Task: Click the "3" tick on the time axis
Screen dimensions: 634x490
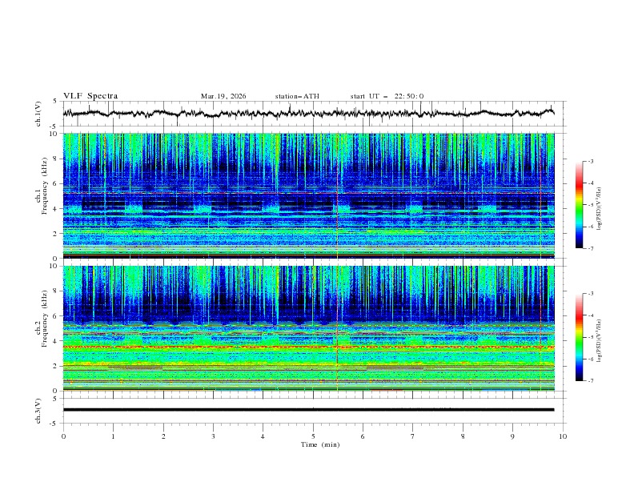Action: point(213,436)
